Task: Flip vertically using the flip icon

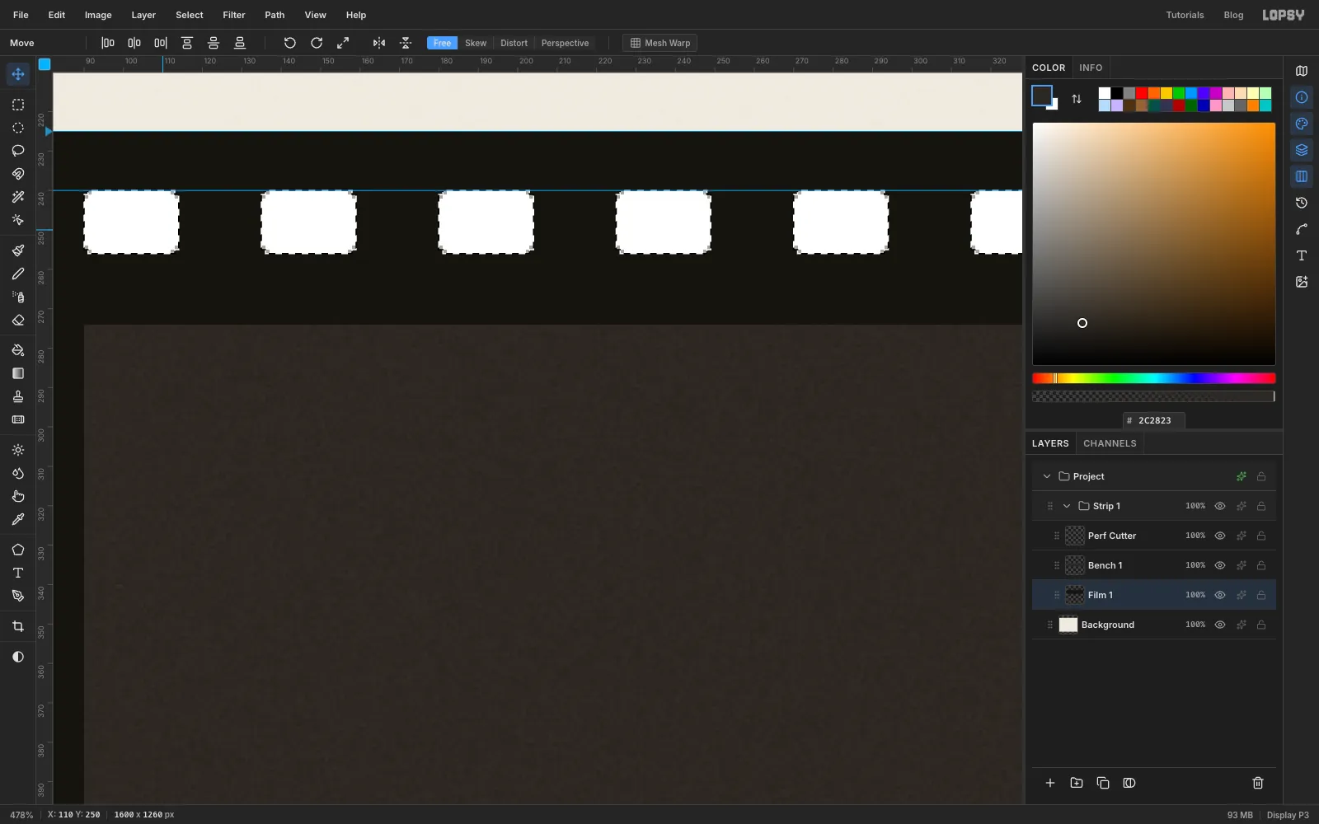Action: click(x=406, y=43)
